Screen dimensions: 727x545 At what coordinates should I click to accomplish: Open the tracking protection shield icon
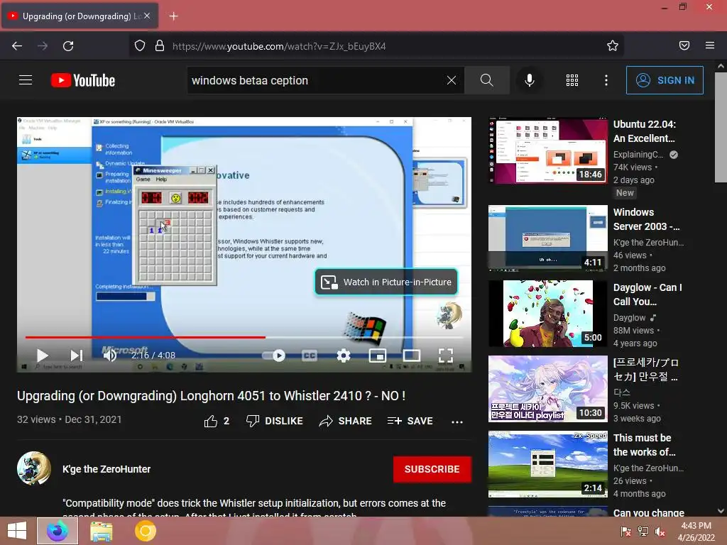(140, 46)
